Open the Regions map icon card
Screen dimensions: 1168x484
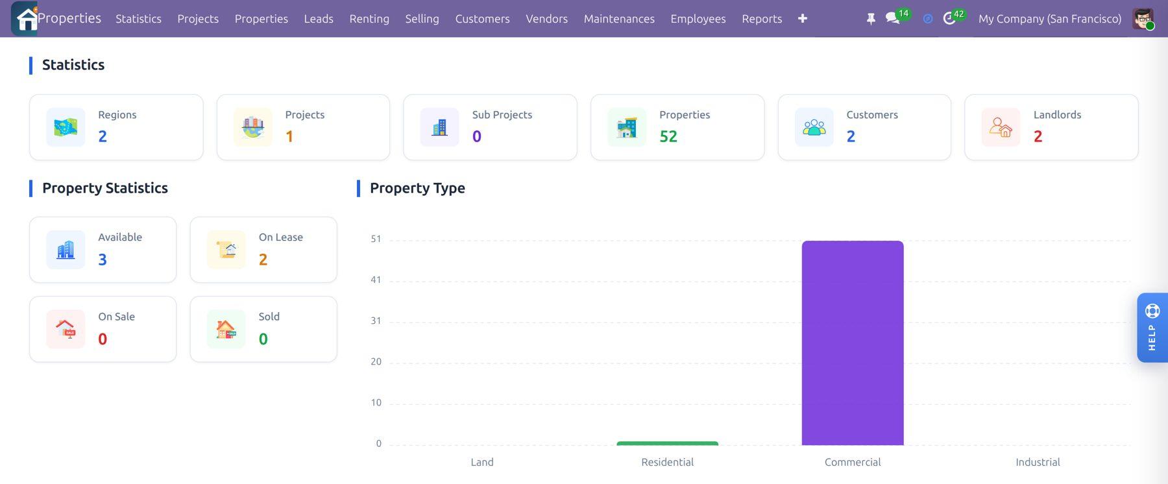pos(66,127)
